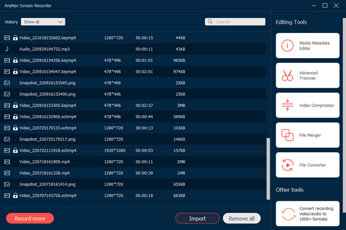Image resolution: width=346 pixels, height=230 pixels.
Task: Click the magnifier icon in search box
Action: tap(210, 21)
